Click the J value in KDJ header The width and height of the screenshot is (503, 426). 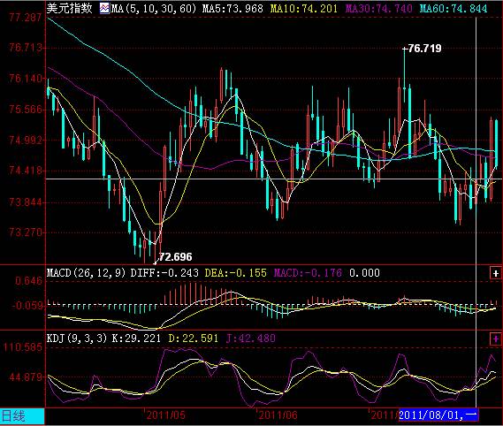coord(251,339)
